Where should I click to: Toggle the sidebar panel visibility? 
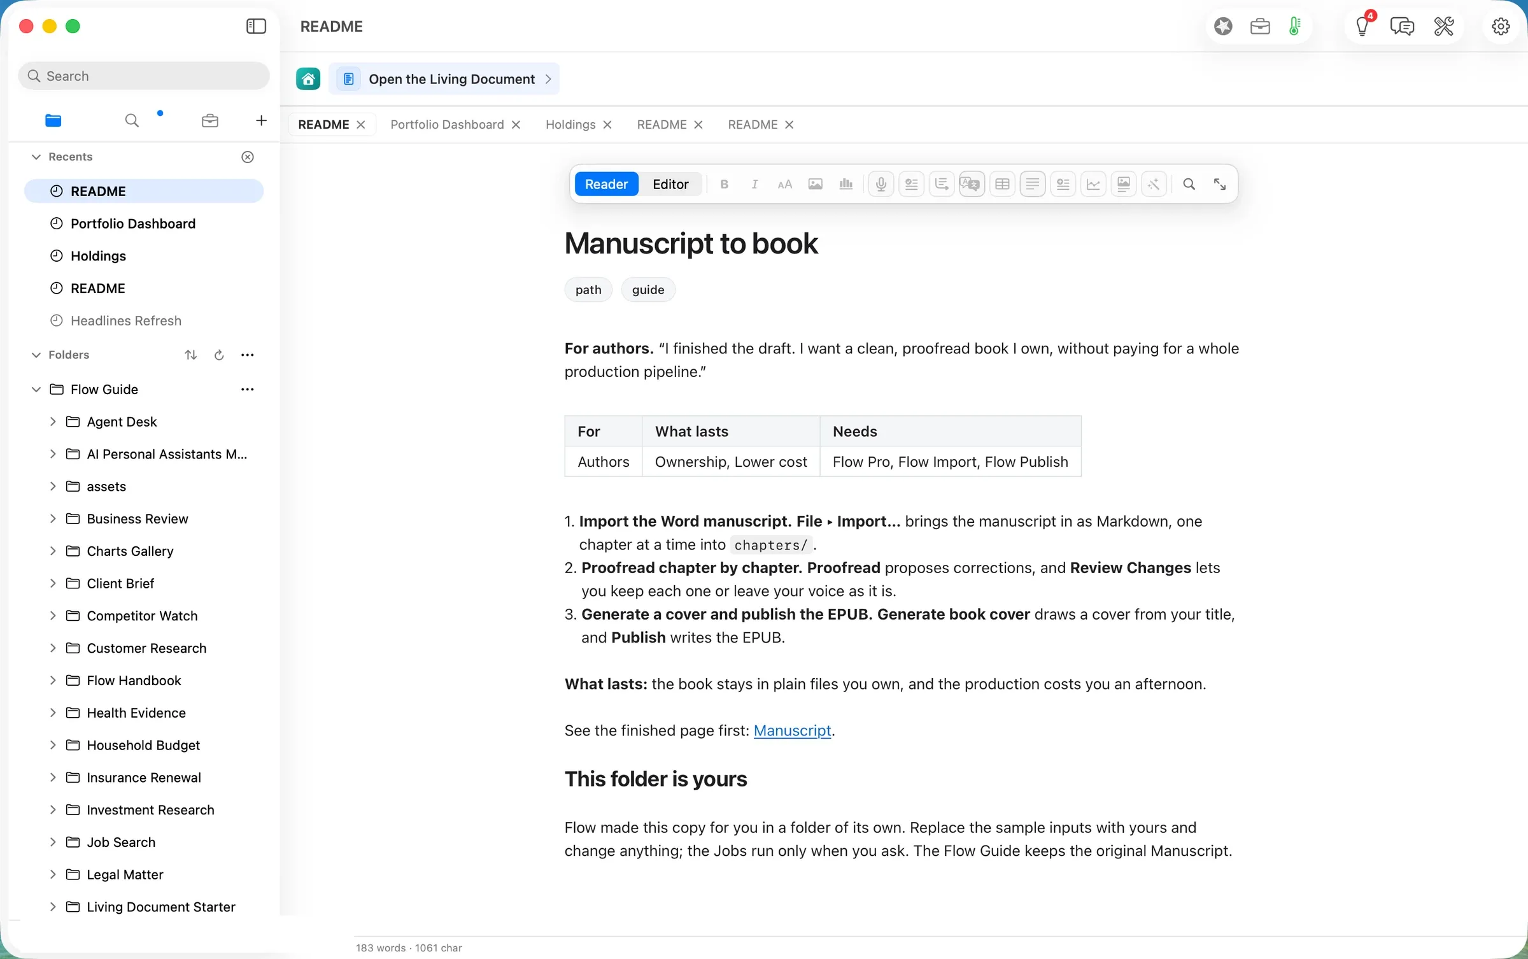(x=256, y=26)
